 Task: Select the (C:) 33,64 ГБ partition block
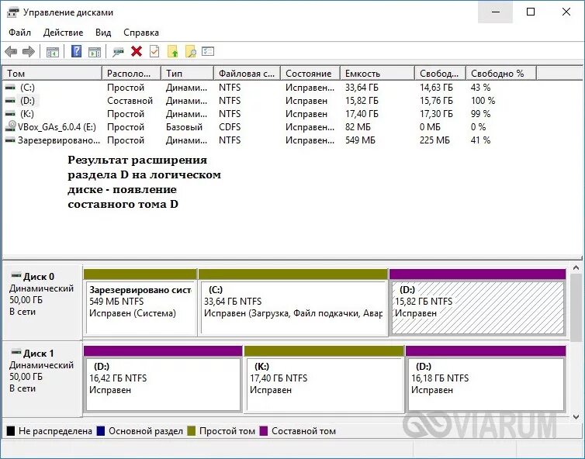[292, 302]
